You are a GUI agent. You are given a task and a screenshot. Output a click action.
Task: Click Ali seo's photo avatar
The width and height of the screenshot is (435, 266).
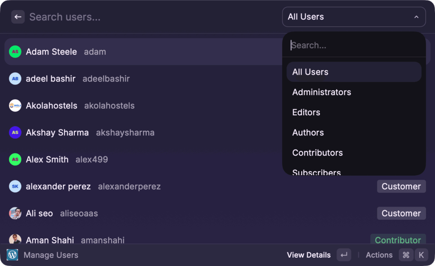coord(15,213)
